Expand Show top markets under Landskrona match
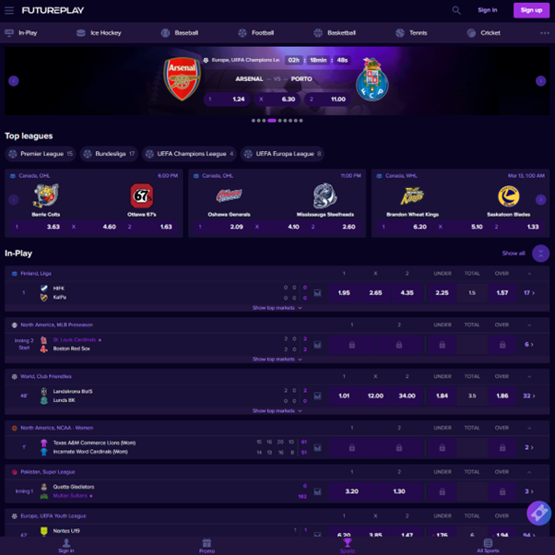555x555 pixels. pos(277,411)
